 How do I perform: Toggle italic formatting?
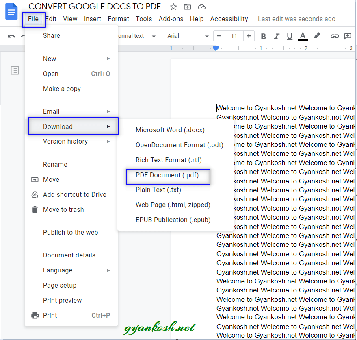point(277,36)
